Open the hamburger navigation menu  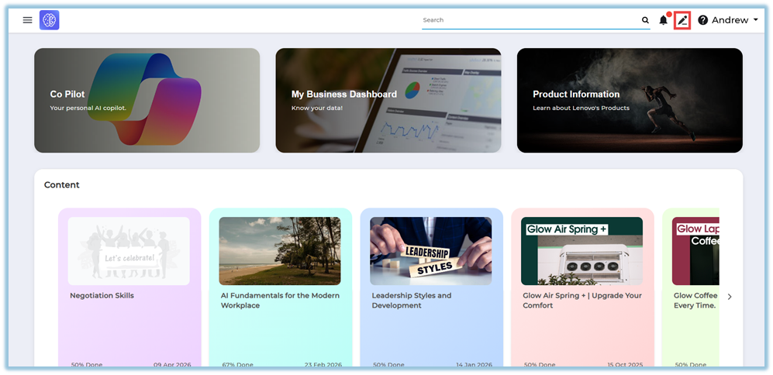tap(28, 20)
